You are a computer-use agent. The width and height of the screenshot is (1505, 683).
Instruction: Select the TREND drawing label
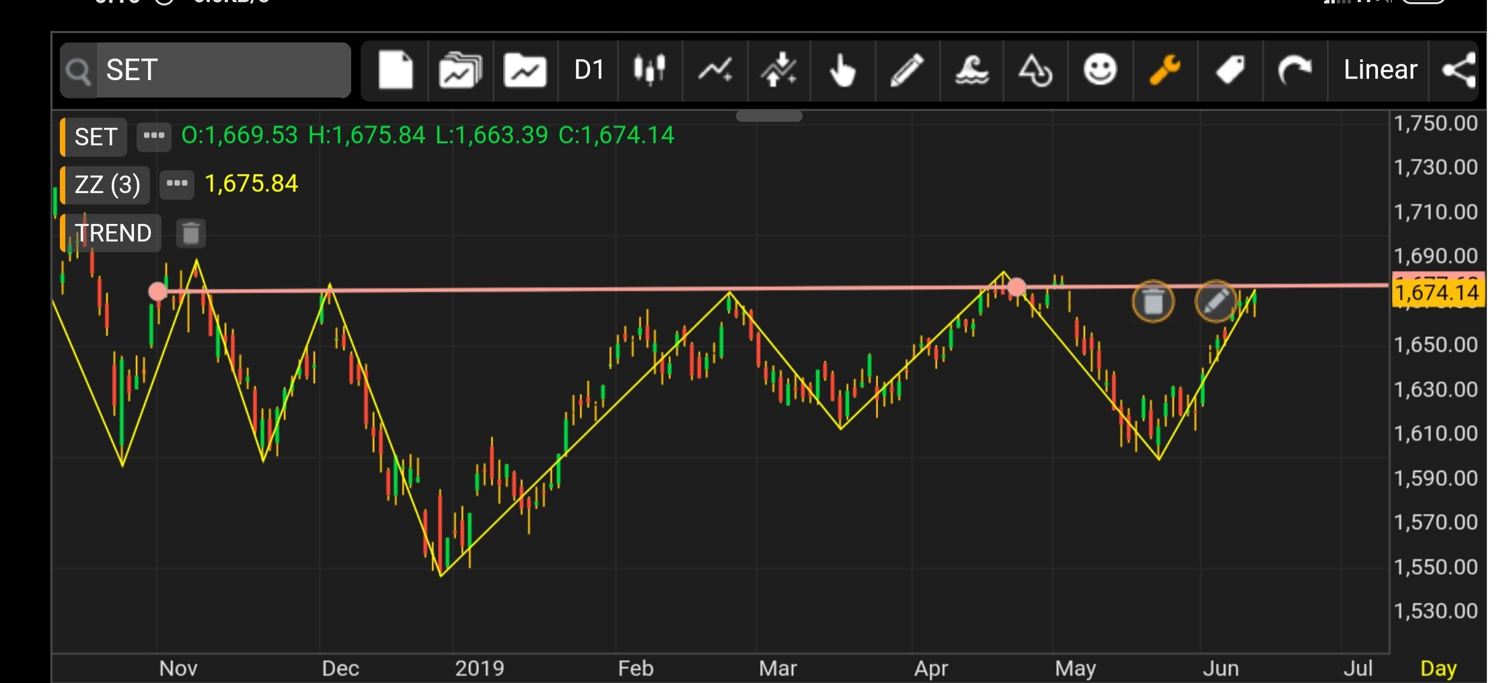(x=112, y=233)
